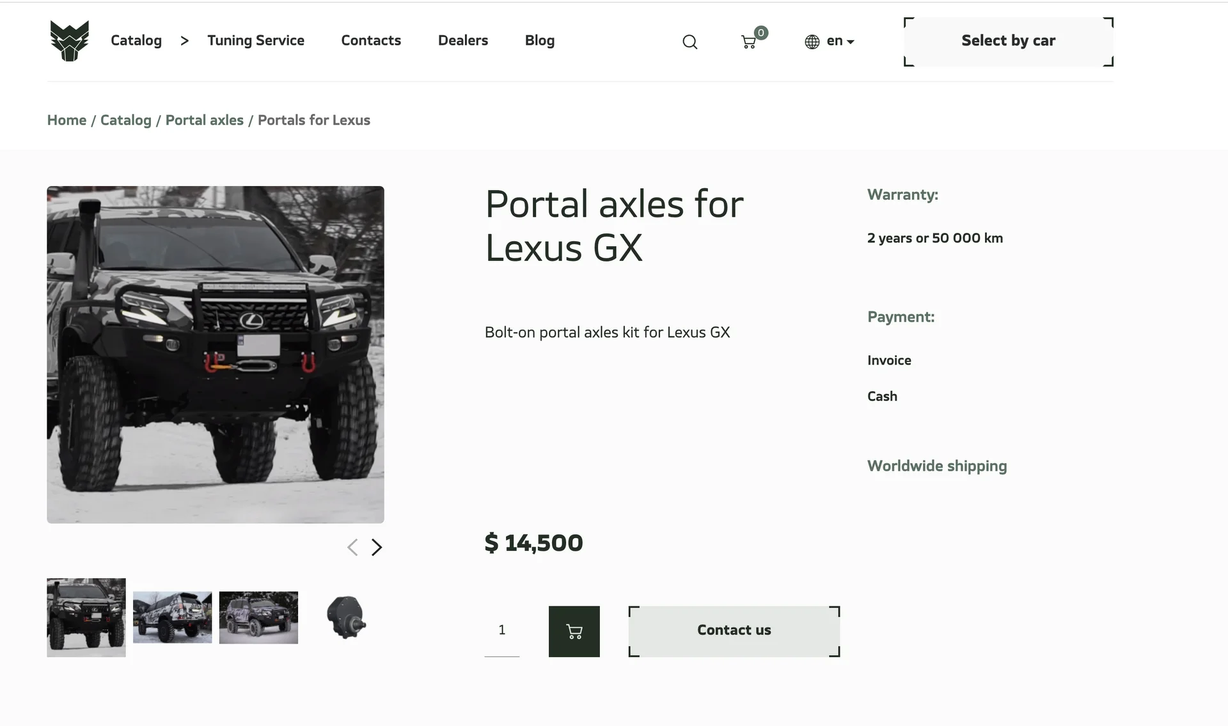
Task: Click the globe language icon
Action: [x=812, y=42]
